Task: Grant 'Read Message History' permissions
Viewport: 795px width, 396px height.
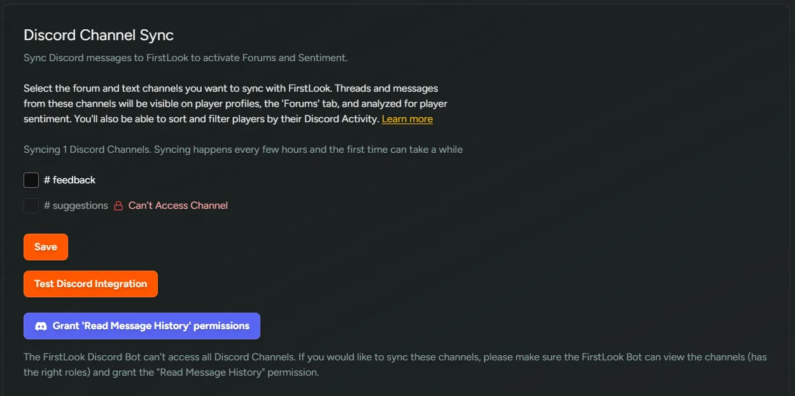Action: point(141,325)
